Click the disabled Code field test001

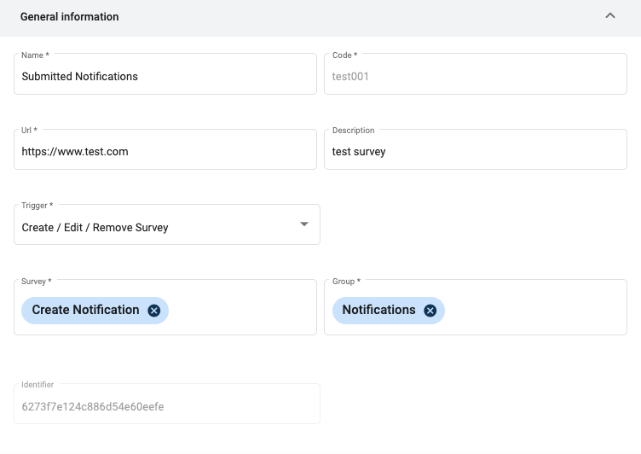[476, 74]
